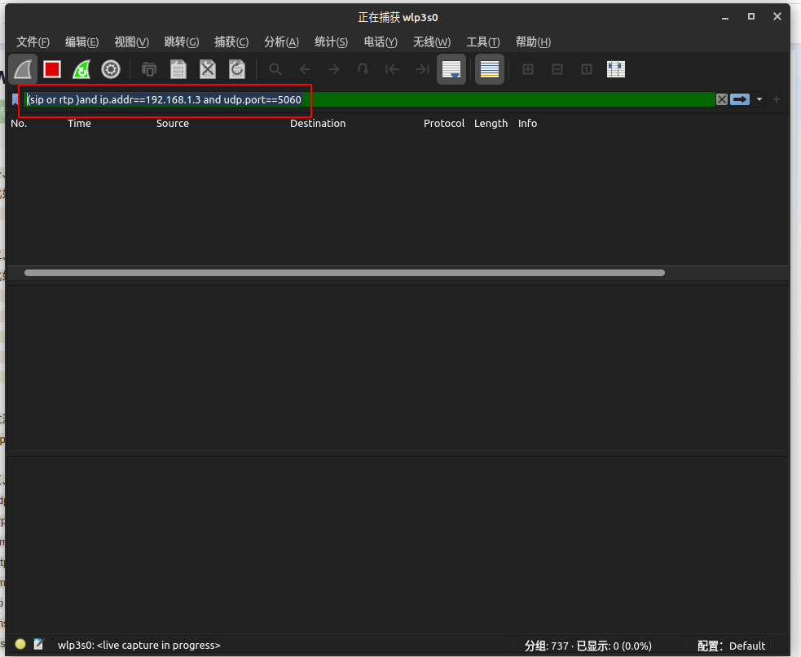
Task: Open the 电话(Y) menu
Action: pyautogui.click(x=381, y=42)
